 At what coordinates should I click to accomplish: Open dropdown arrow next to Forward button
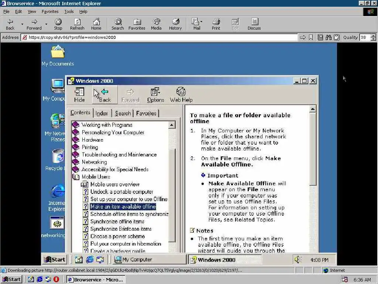pos(46,24)
